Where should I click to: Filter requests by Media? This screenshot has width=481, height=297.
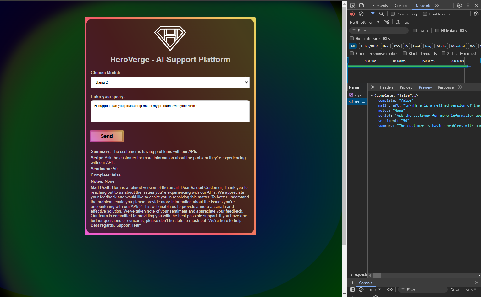(x=441, y=46)
